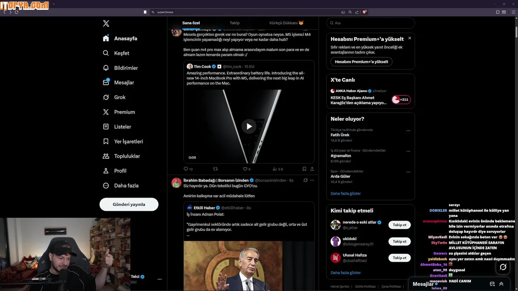Open more options on İbrahim Babadağı tweet
518x291 pixels.
[x=312, y=180]
